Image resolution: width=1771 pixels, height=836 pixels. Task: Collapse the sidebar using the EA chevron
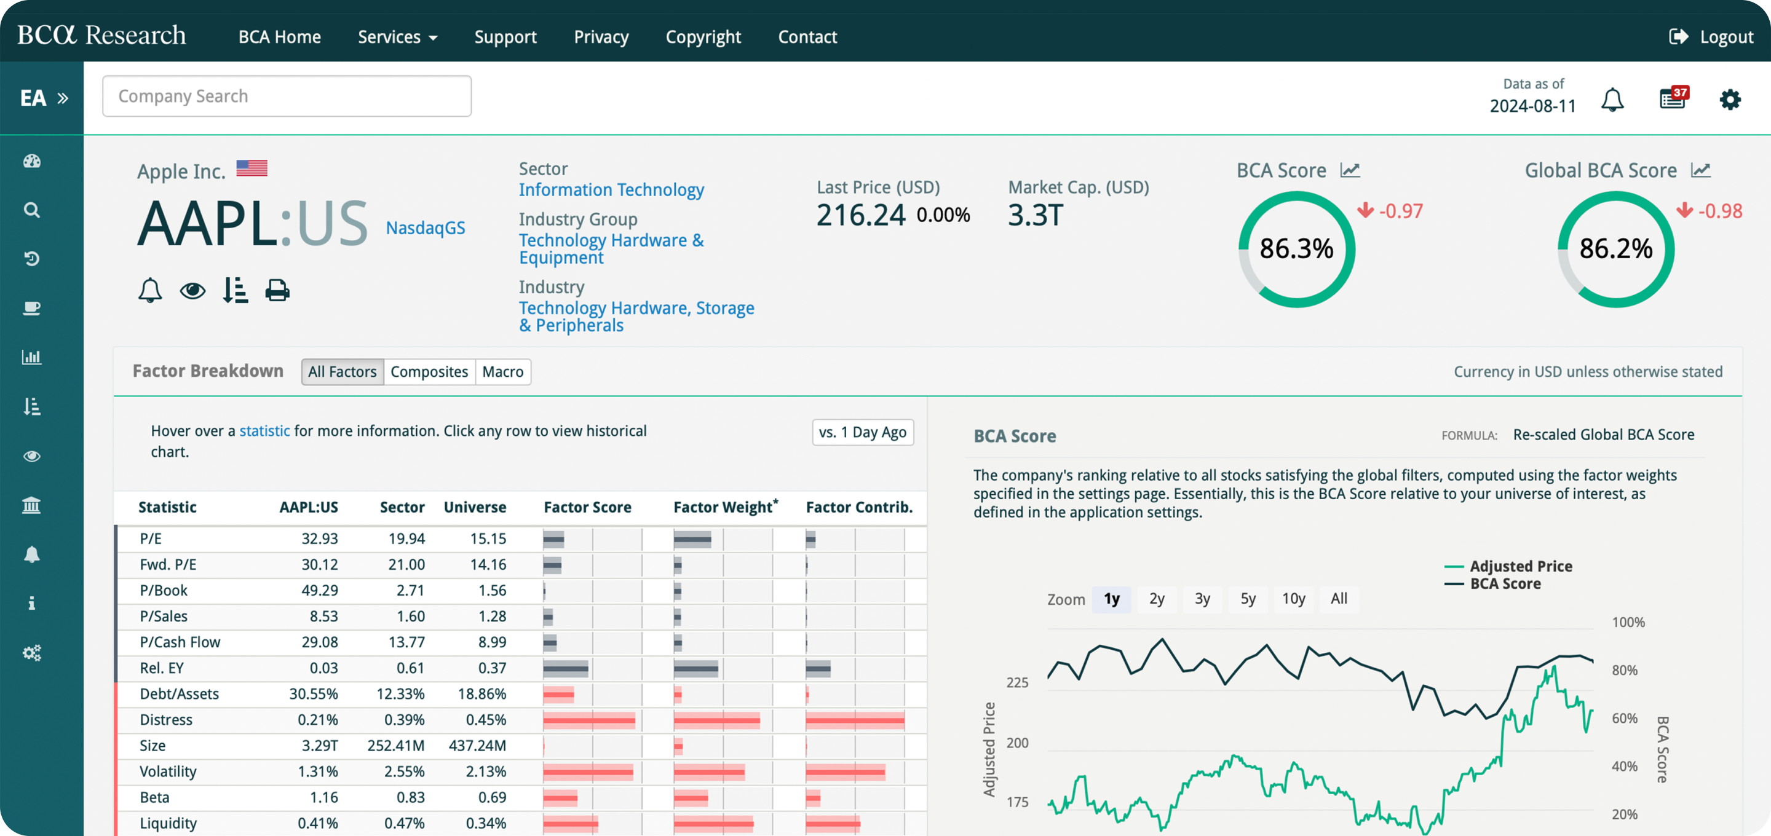point(62,97)
